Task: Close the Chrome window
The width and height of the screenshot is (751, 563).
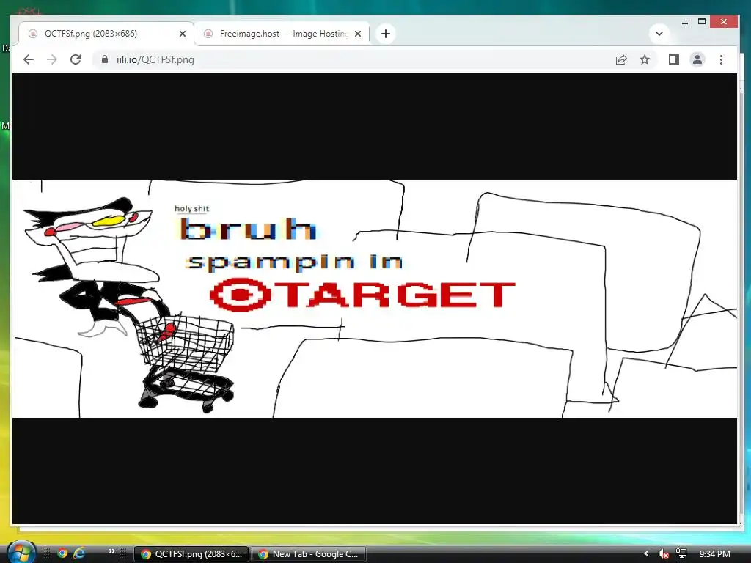Action: [x=724, y=21]
